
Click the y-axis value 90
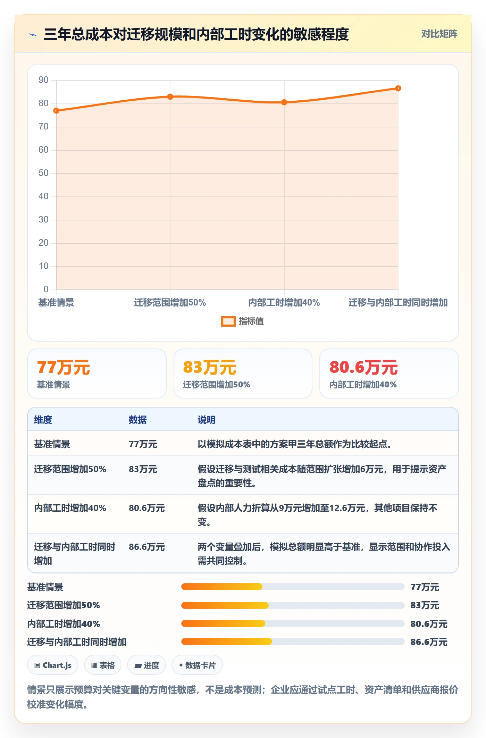(43, 80)
